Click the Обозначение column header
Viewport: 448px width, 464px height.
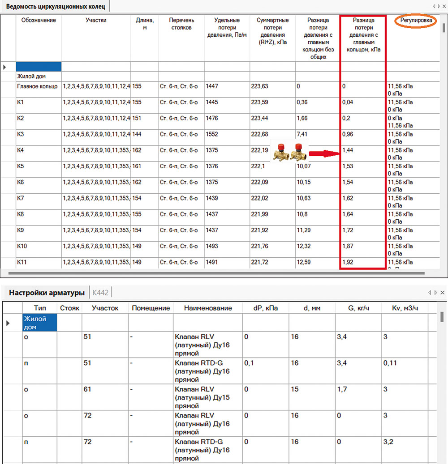click(x=39, y=21)
